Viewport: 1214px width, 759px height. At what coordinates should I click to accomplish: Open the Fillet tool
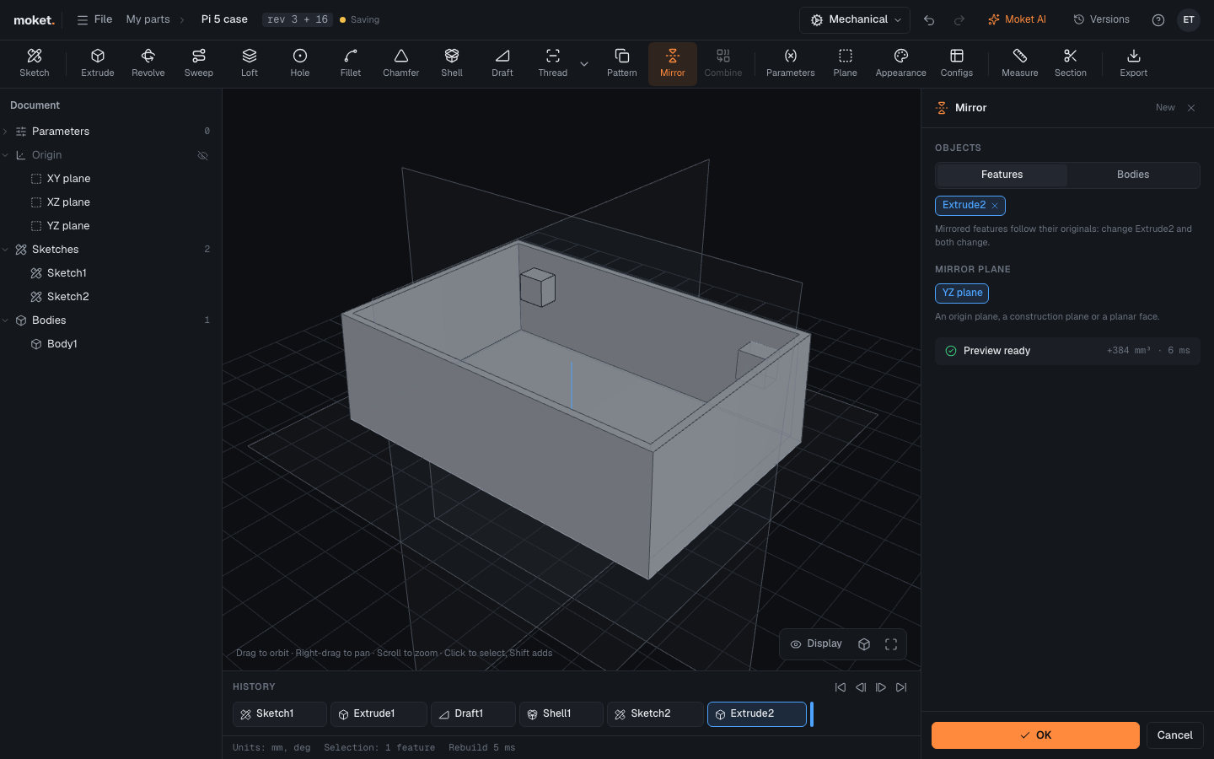coord(351,63)
